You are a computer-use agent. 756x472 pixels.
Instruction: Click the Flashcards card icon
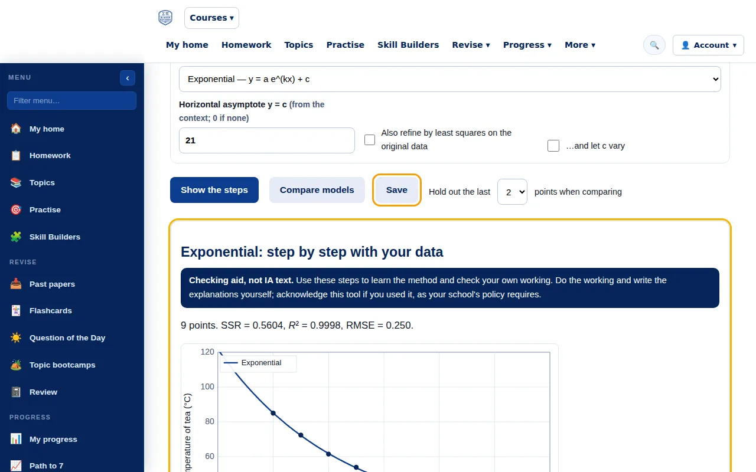16,310
